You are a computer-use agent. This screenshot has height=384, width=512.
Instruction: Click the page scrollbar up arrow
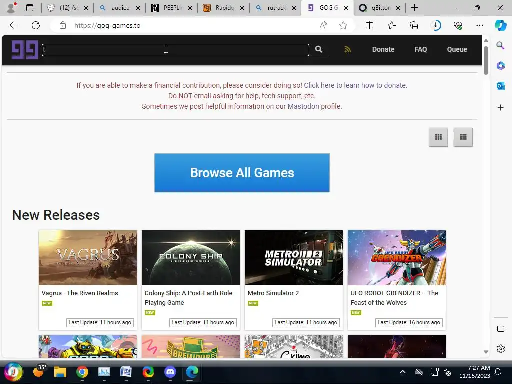pos(486,41)
